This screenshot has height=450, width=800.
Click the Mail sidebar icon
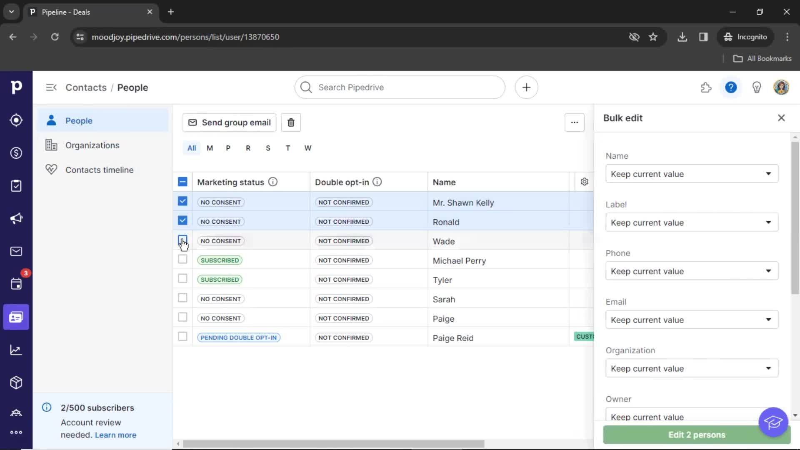click(x=16, y=252)
